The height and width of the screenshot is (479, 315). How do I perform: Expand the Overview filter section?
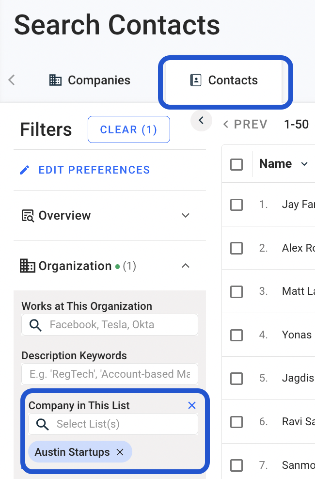[x=185, y=216]
